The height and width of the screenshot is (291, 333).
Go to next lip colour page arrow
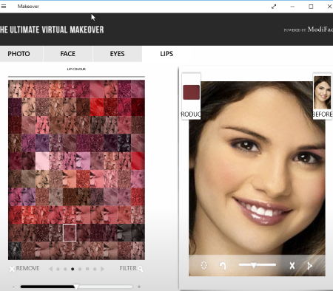[102, 269]
